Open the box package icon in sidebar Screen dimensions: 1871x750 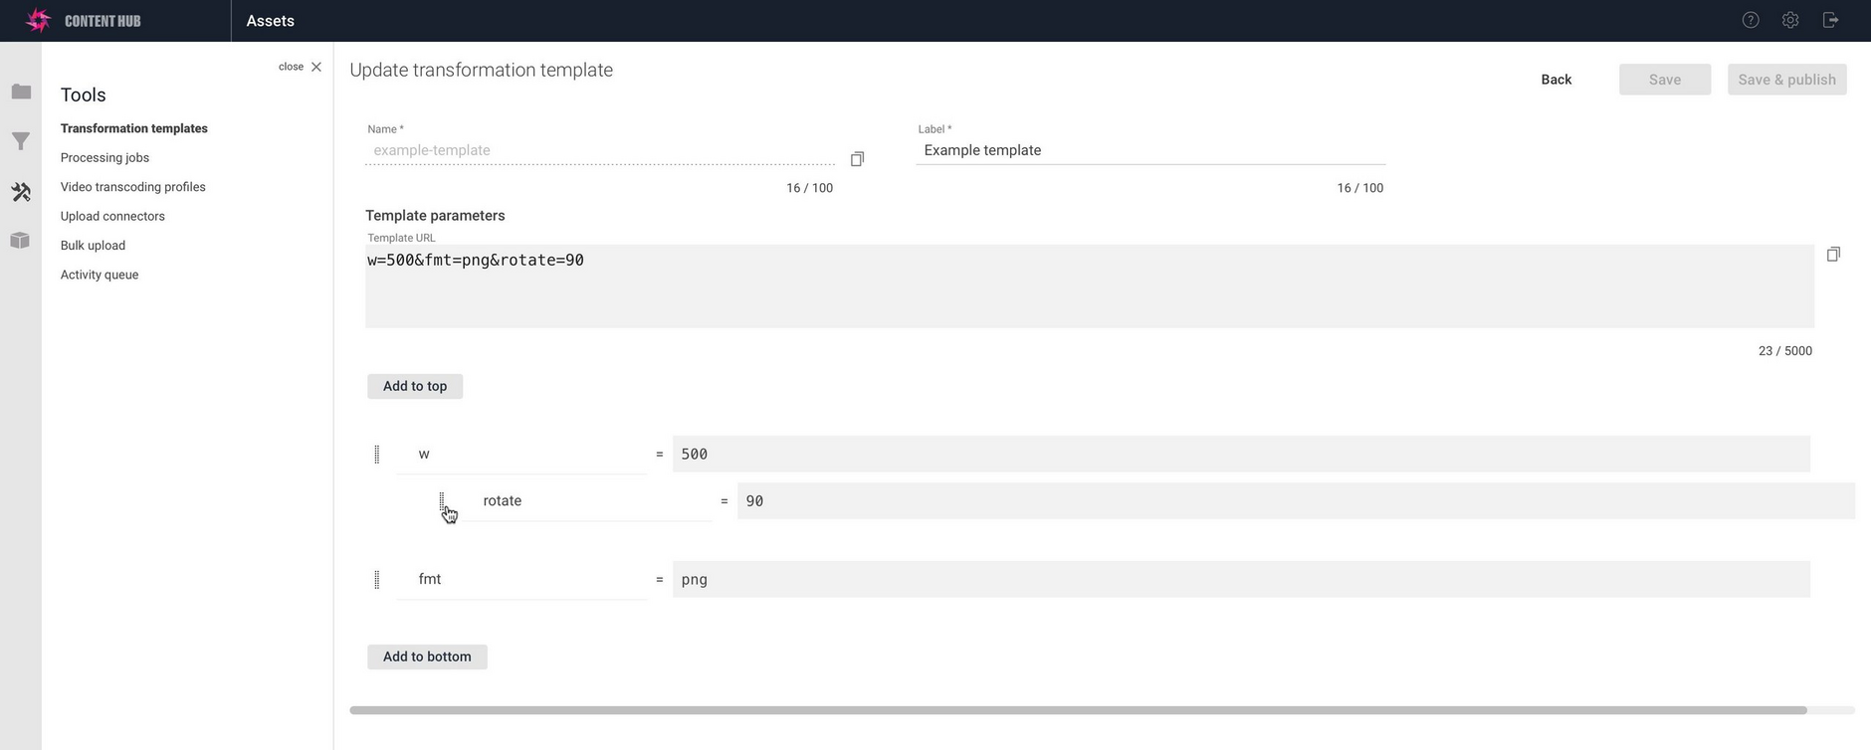21,241
